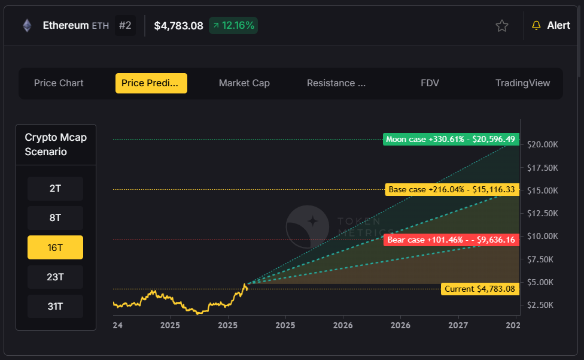Screen dimensions: 584x360
Task: Click the $17.50K axis label
Action: 542,168
